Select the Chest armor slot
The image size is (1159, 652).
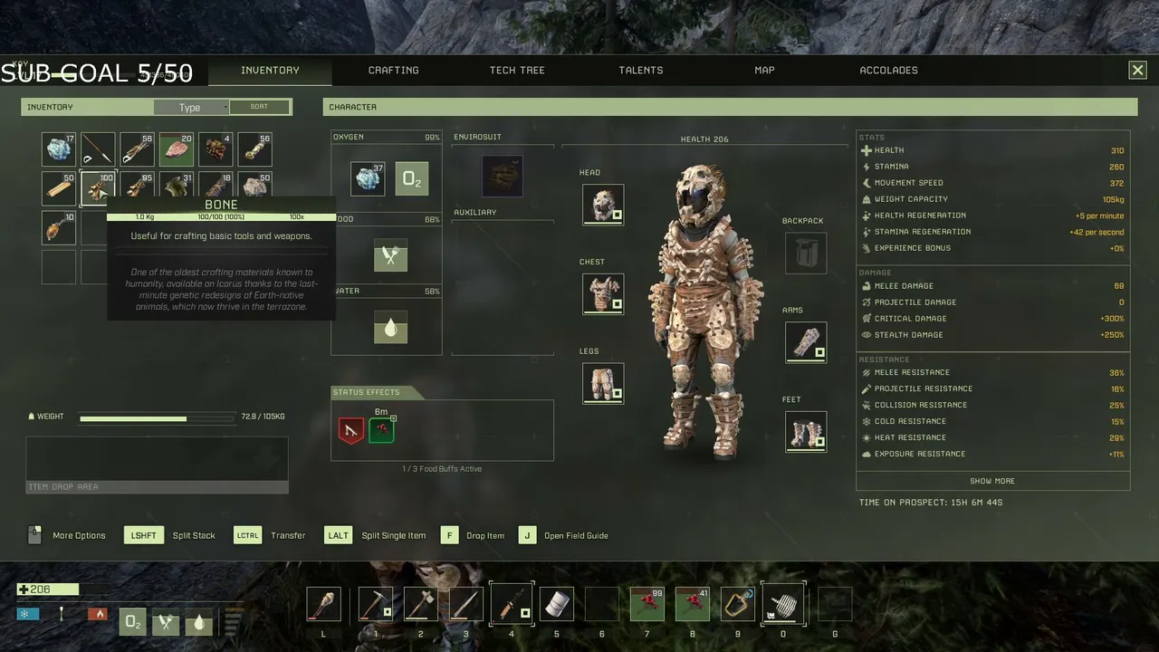(603, 293)
